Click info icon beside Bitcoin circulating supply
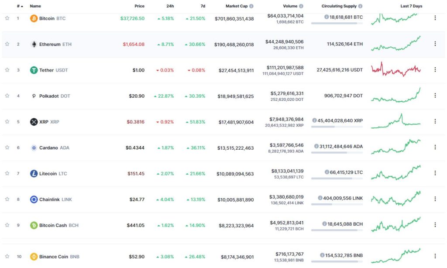Screen dimensions: 447x268 (327, 17)
